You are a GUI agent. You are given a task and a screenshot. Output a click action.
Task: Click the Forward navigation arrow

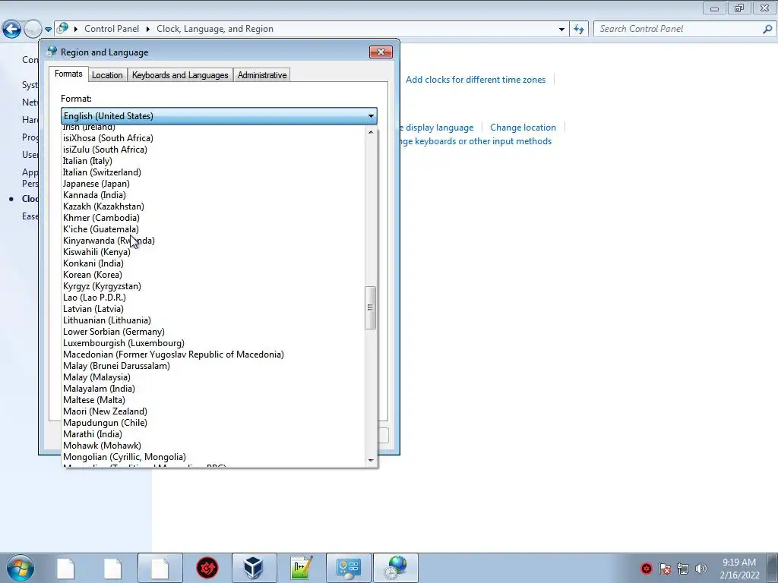coord(33,29)
